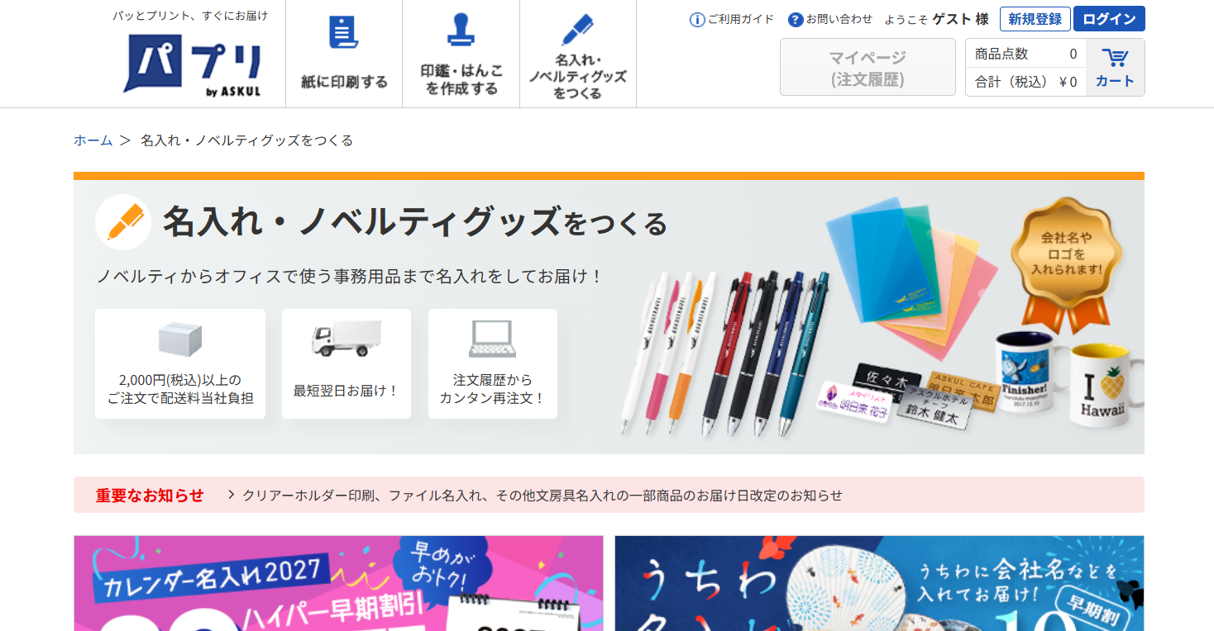The image size is (1214, 631).
Task: Open the カレンダー名入れ2027 promo banner
Action: (338, 583)
